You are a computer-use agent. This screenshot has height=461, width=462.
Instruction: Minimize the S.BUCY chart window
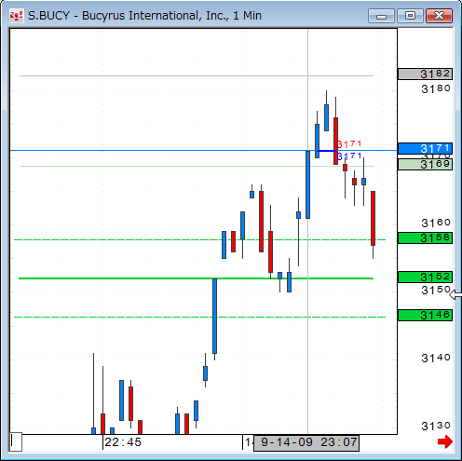coord(381,16)
